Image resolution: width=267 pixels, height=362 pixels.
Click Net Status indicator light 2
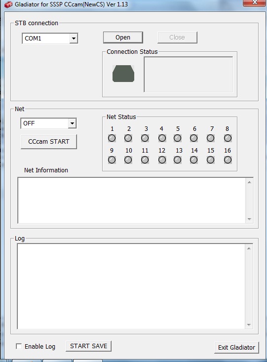click(128, 138)
